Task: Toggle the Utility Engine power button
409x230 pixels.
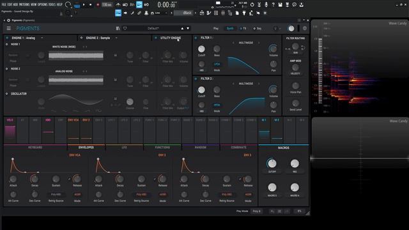Action: pos(156,38)
